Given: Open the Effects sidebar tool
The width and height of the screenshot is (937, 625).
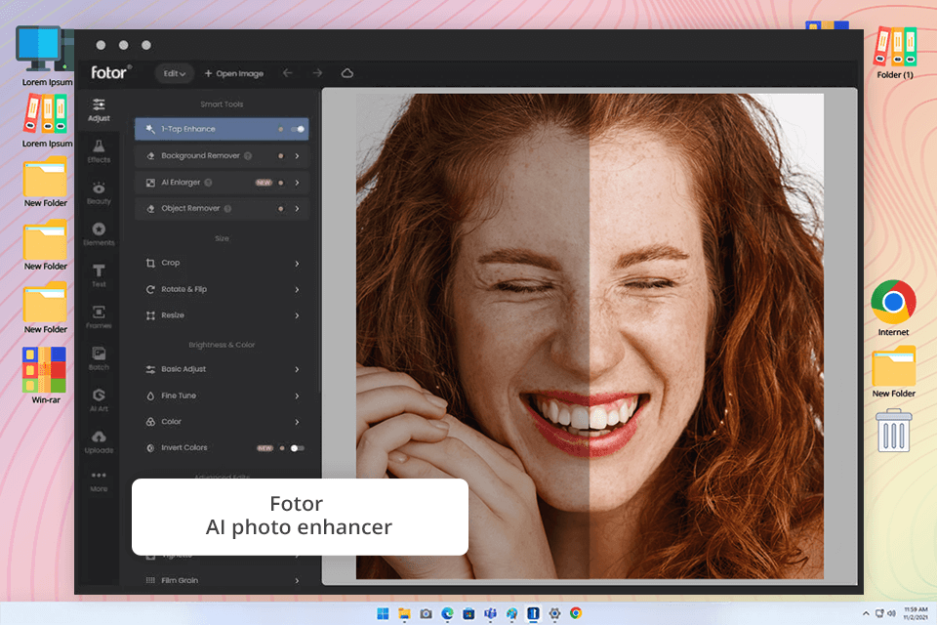Looking at the screenshot, I should click(99, 151).
